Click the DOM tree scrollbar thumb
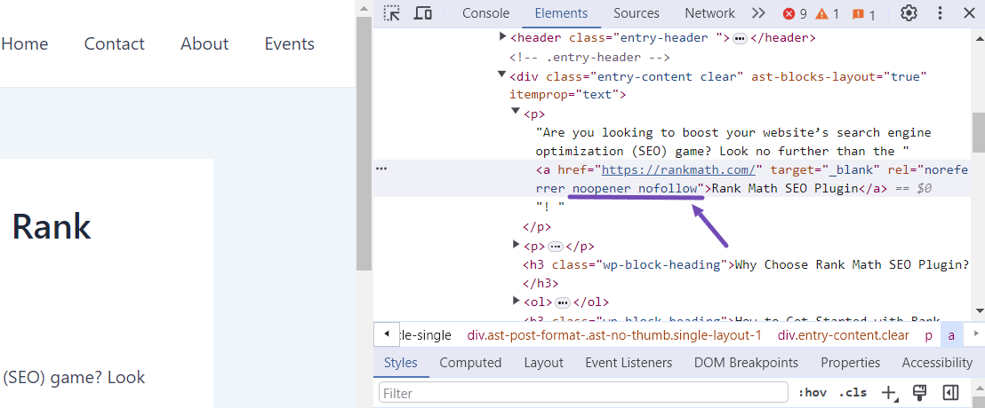 tap(978, 132)
